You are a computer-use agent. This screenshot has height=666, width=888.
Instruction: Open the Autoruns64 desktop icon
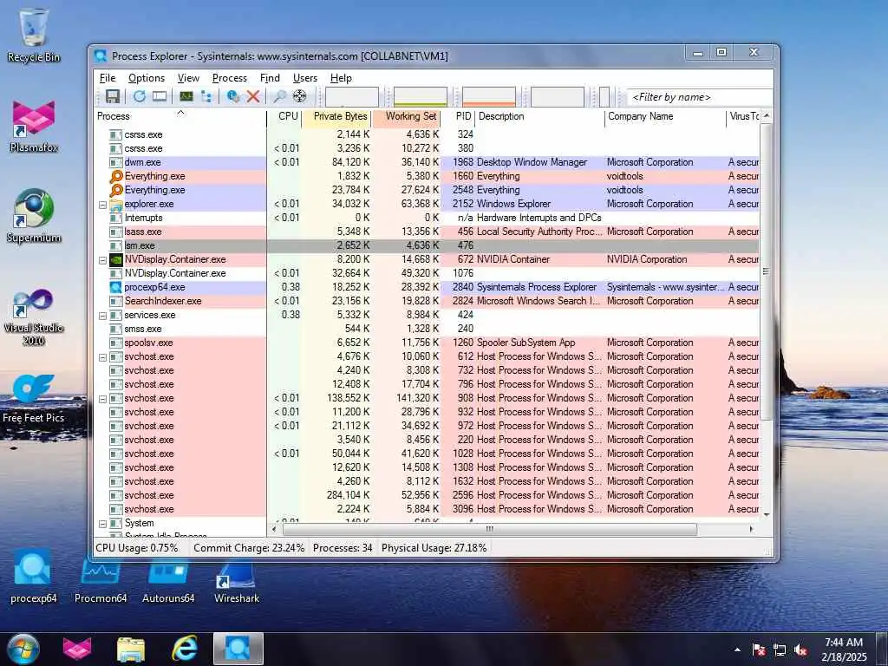168,580
